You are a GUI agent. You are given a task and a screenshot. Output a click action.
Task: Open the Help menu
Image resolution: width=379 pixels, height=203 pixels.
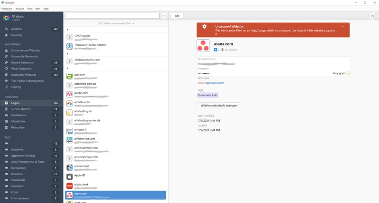click(x=46, y=9)
